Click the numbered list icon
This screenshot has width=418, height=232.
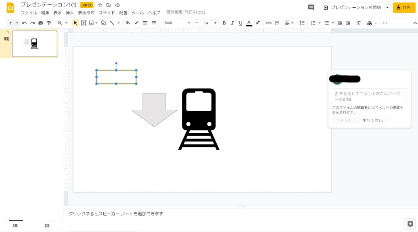click(313, 23)
